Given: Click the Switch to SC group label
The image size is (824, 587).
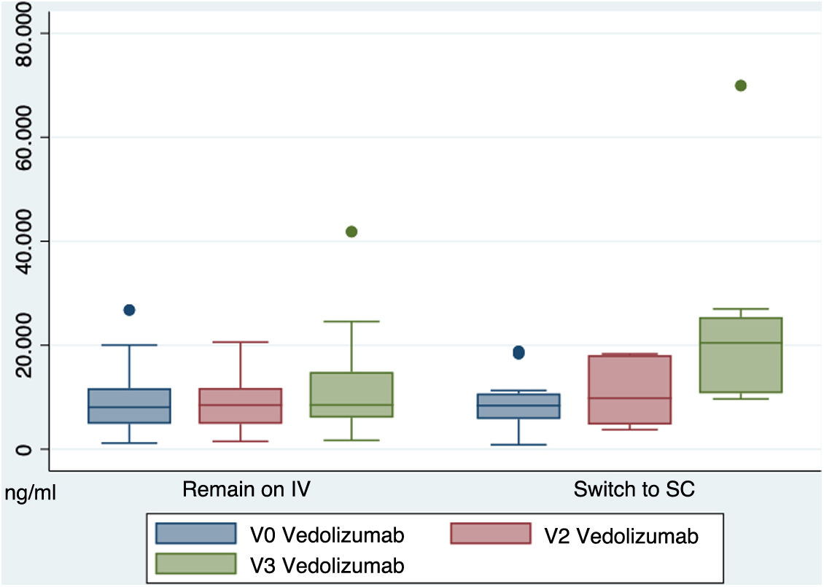Looking at the screenshot, I should [634, 489].
